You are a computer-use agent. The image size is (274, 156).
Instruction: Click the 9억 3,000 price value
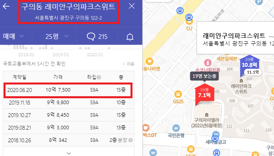point(58,128)
